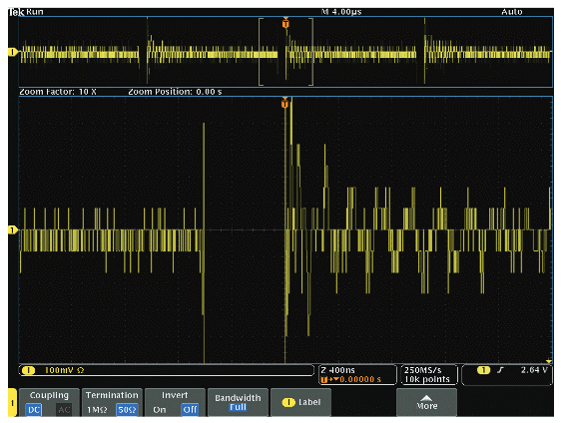Open the Label button
Viewport: 561px width, 423px height.
coord(300,402)
